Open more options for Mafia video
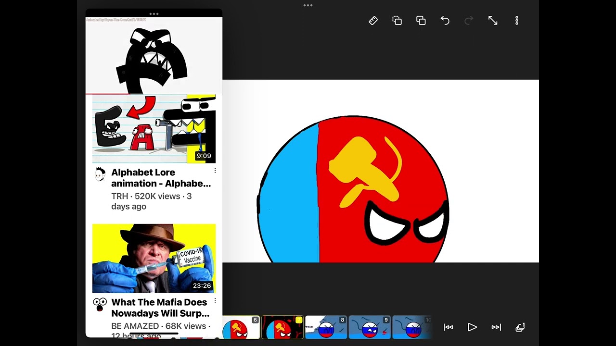The image size is (616, 346). pos(215,300)
